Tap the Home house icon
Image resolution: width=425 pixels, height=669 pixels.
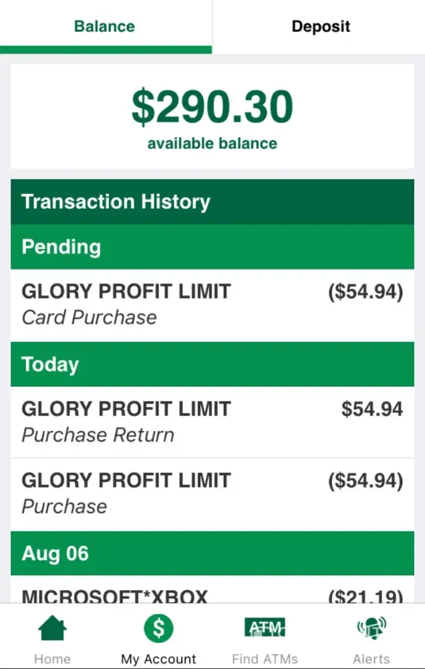52,629
